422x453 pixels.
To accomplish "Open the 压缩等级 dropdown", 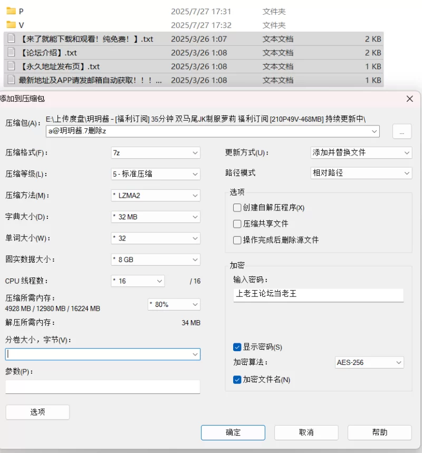I will pos(156,174).
